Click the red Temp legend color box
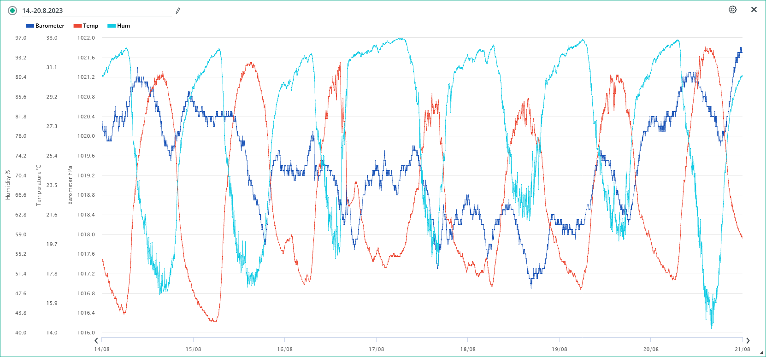The width and height of the screenshot is (766, 357). click(x=77, y=26)
